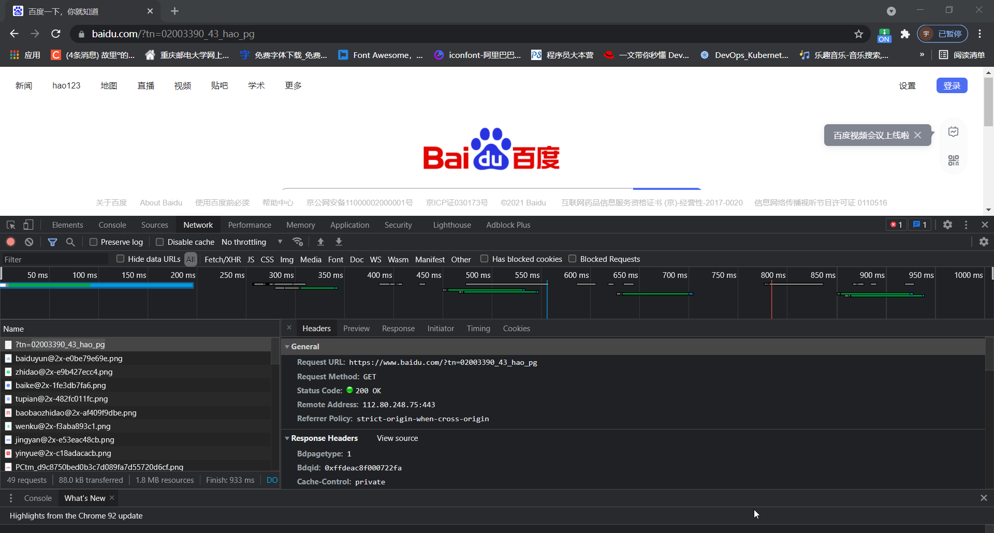Close the What's New drawer tab
Screen dimensions: 994x533
tap(112, 498)
